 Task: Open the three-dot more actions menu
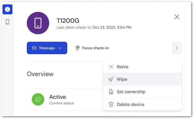(x=177, y=48)
